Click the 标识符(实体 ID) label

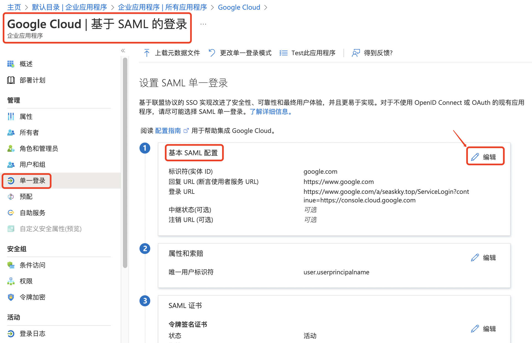click(191, 171)
